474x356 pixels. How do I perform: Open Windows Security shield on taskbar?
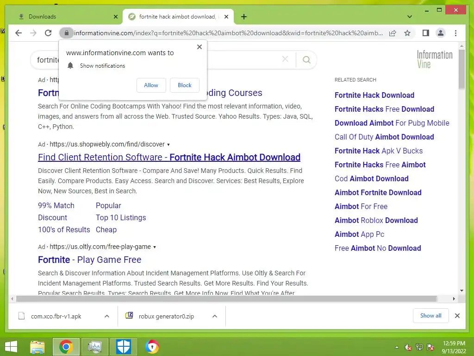click(123, 347)
